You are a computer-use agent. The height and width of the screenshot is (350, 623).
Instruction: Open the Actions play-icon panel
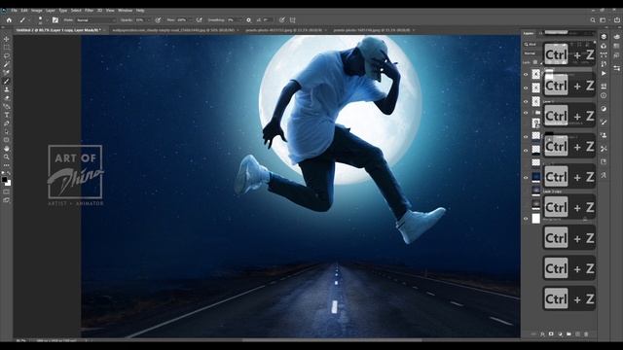[604, 73]
